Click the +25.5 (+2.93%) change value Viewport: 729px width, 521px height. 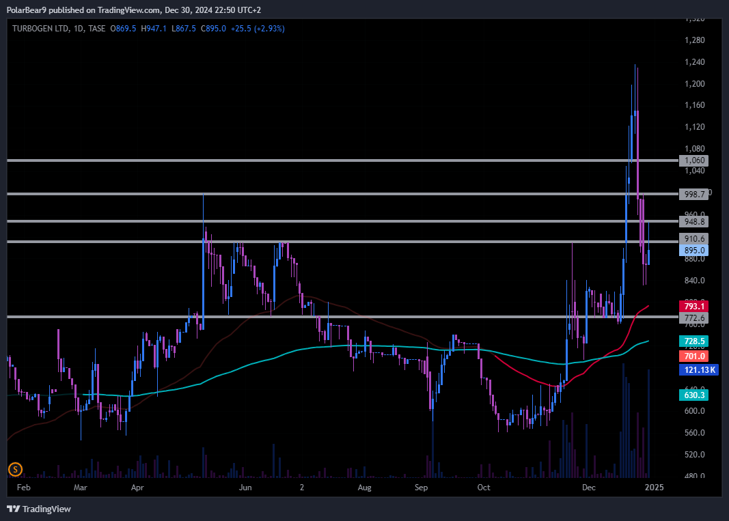(258, 29)
